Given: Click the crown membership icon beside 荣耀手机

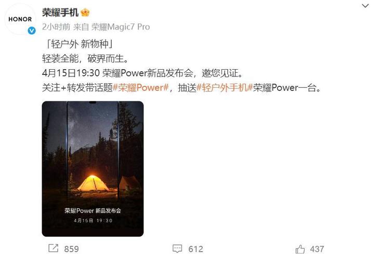Looking at the screenshot, I should pos(85,12).
